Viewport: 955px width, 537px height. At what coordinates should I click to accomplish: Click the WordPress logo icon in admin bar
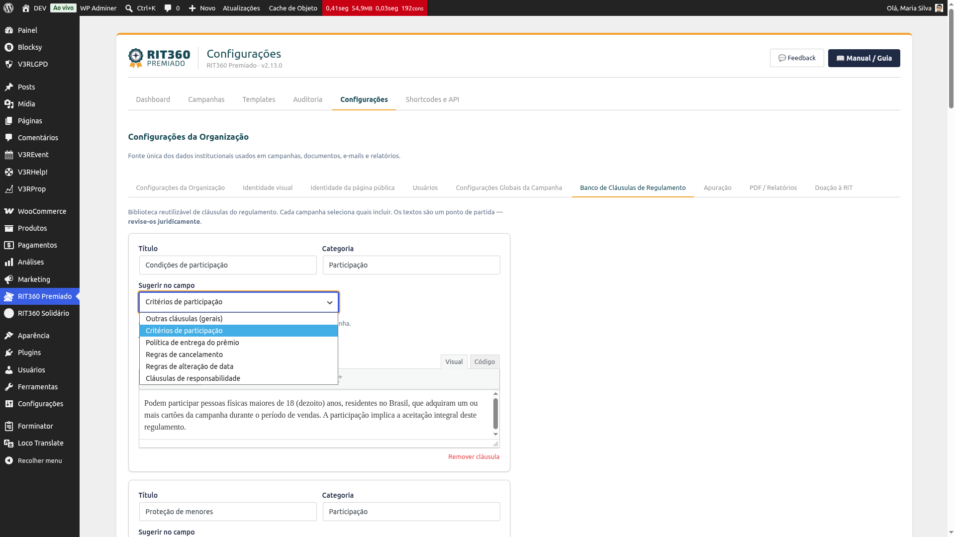[x=8, y=8]
